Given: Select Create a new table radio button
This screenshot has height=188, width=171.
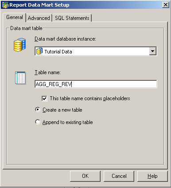Looking at the screenshot, I should [38, 109].
